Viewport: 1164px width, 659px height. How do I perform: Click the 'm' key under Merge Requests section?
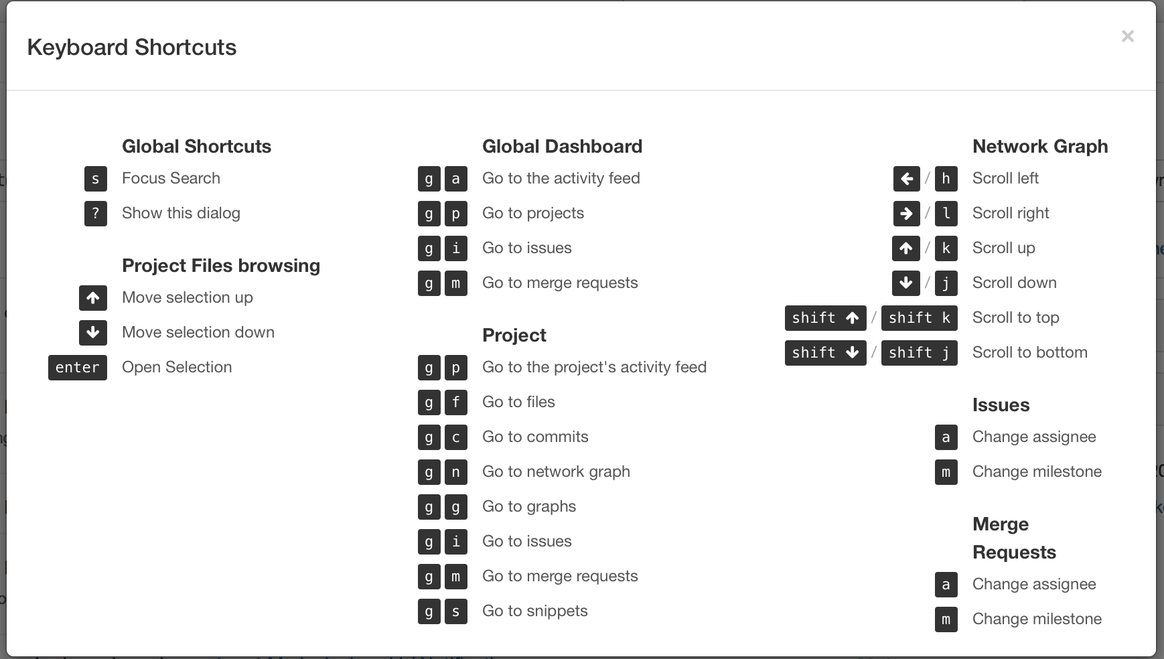946,619
